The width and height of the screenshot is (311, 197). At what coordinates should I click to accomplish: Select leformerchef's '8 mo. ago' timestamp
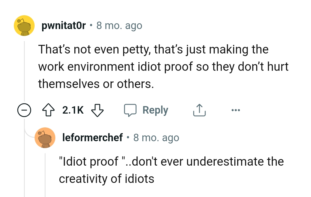point(156,137)
